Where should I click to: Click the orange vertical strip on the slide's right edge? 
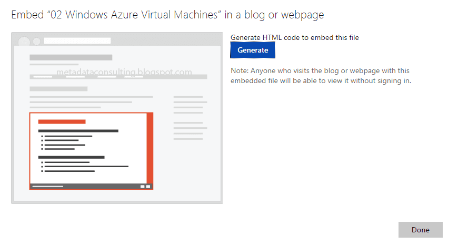point(150,147)
